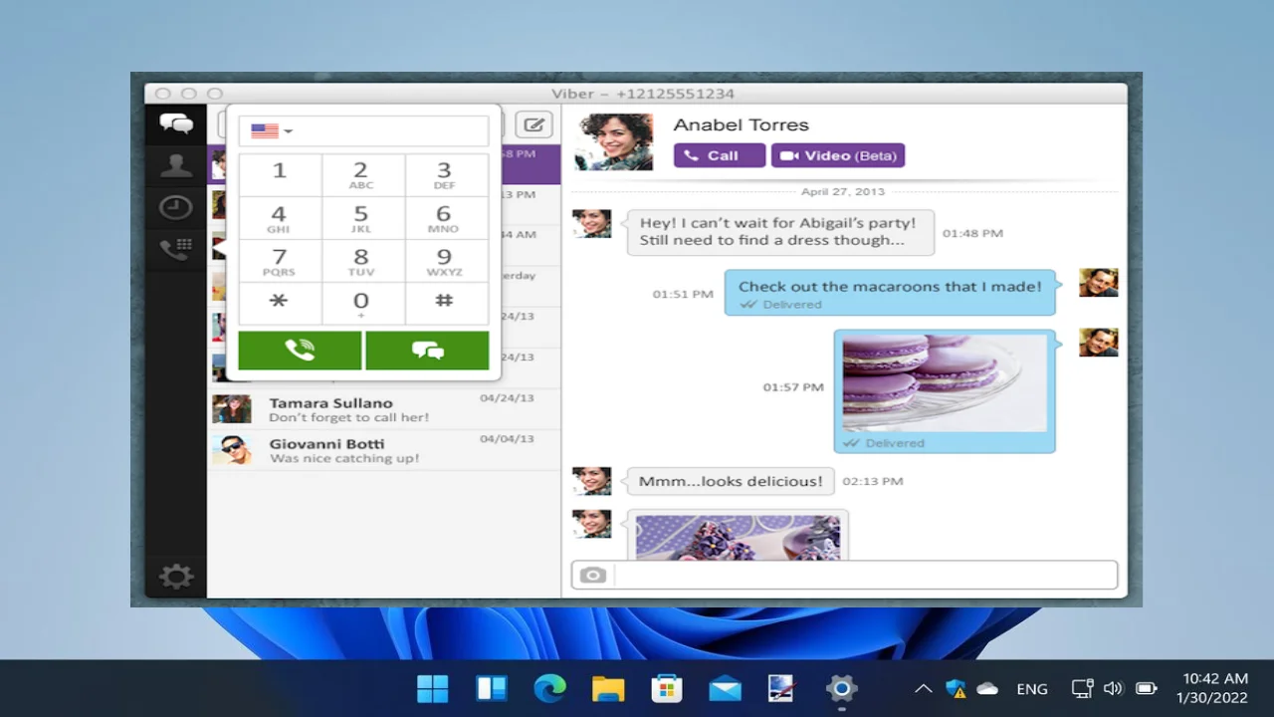Click the "Check out the macaroons that I made!" message
Screen dimensions: 1274x717
point(890,292)
